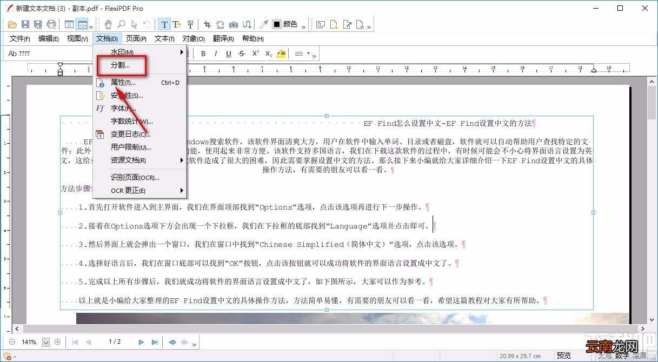
Task: Select the arrow Object selection tool
Action: click(x=134, y=24)
